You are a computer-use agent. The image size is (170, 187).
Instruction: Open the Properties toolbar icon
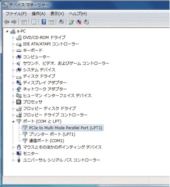34,22
